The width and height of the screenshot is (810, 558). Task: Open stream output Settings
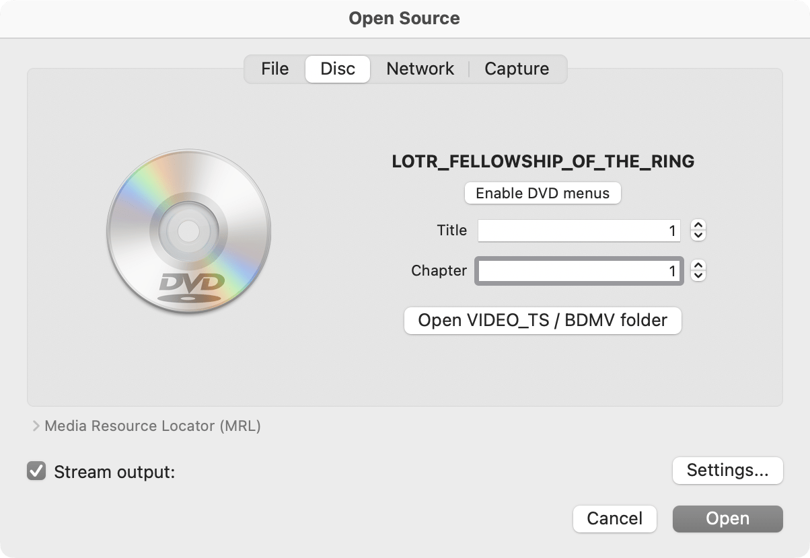click(727, 471)
